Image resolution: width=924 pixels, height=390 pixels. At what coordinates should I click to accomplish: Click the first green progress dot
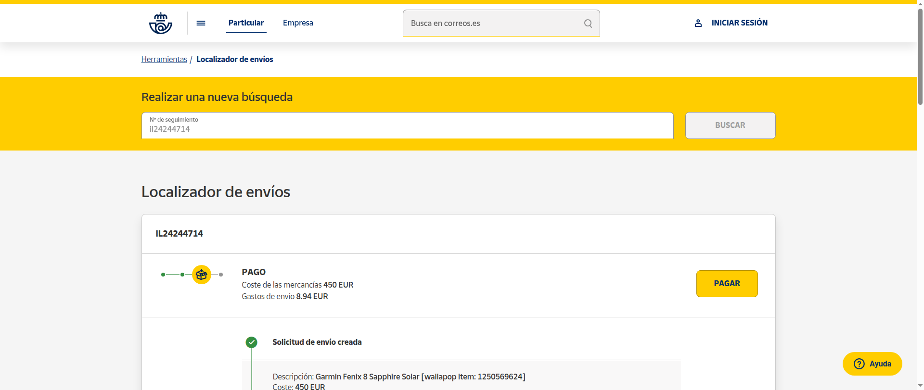pos(163,275)
